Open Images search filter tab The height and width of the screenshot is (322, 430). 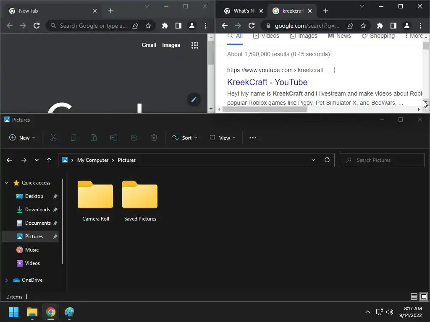point(304,36)
